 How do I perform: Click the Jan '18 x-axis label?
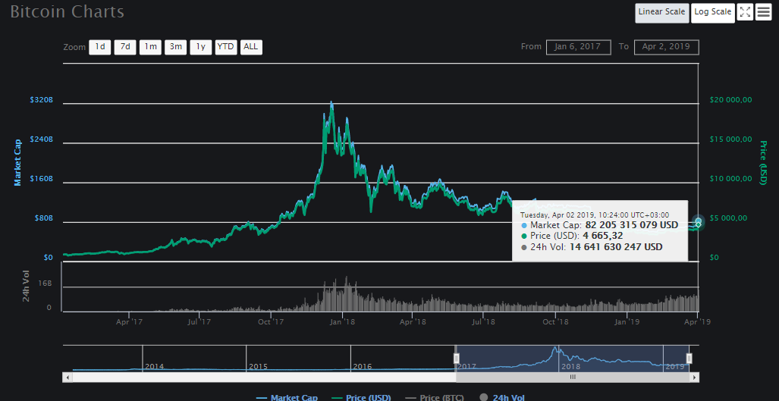342,321
